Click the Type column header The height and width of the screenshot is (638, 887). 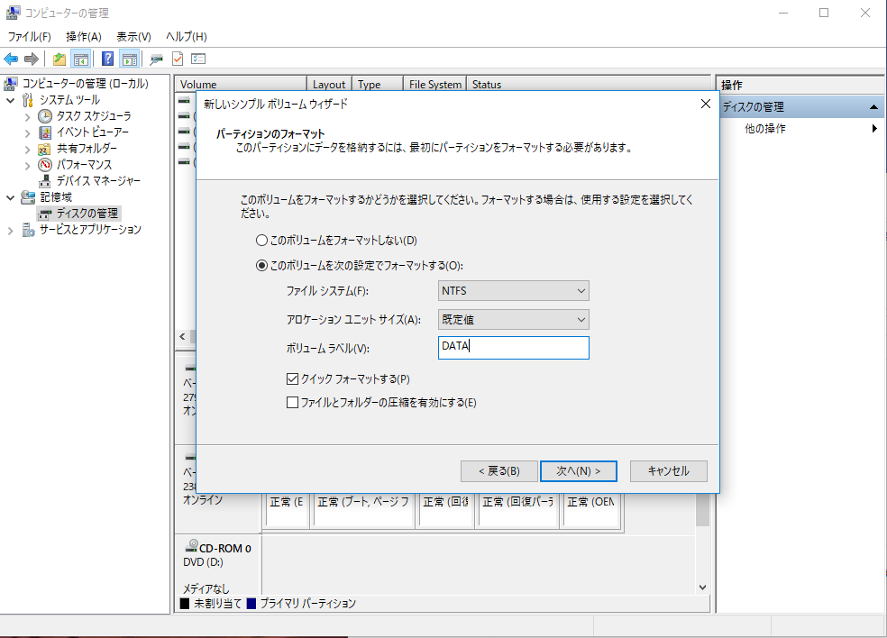pyautogui.click(x=378, y=85)
